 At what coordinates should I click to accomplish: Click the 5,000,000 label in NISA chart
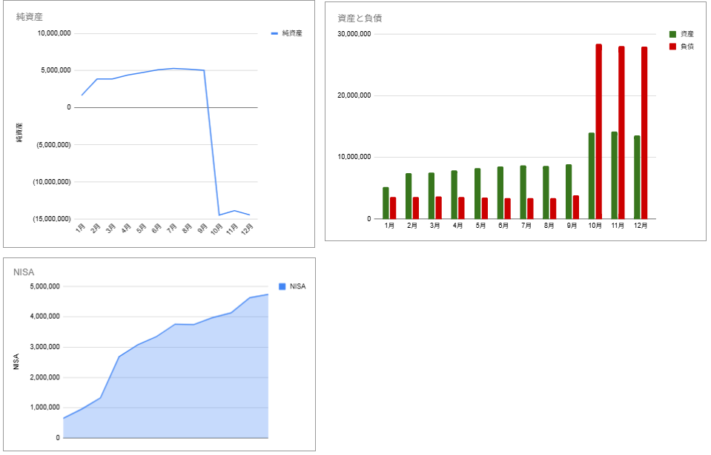click(x=44, y=286)
